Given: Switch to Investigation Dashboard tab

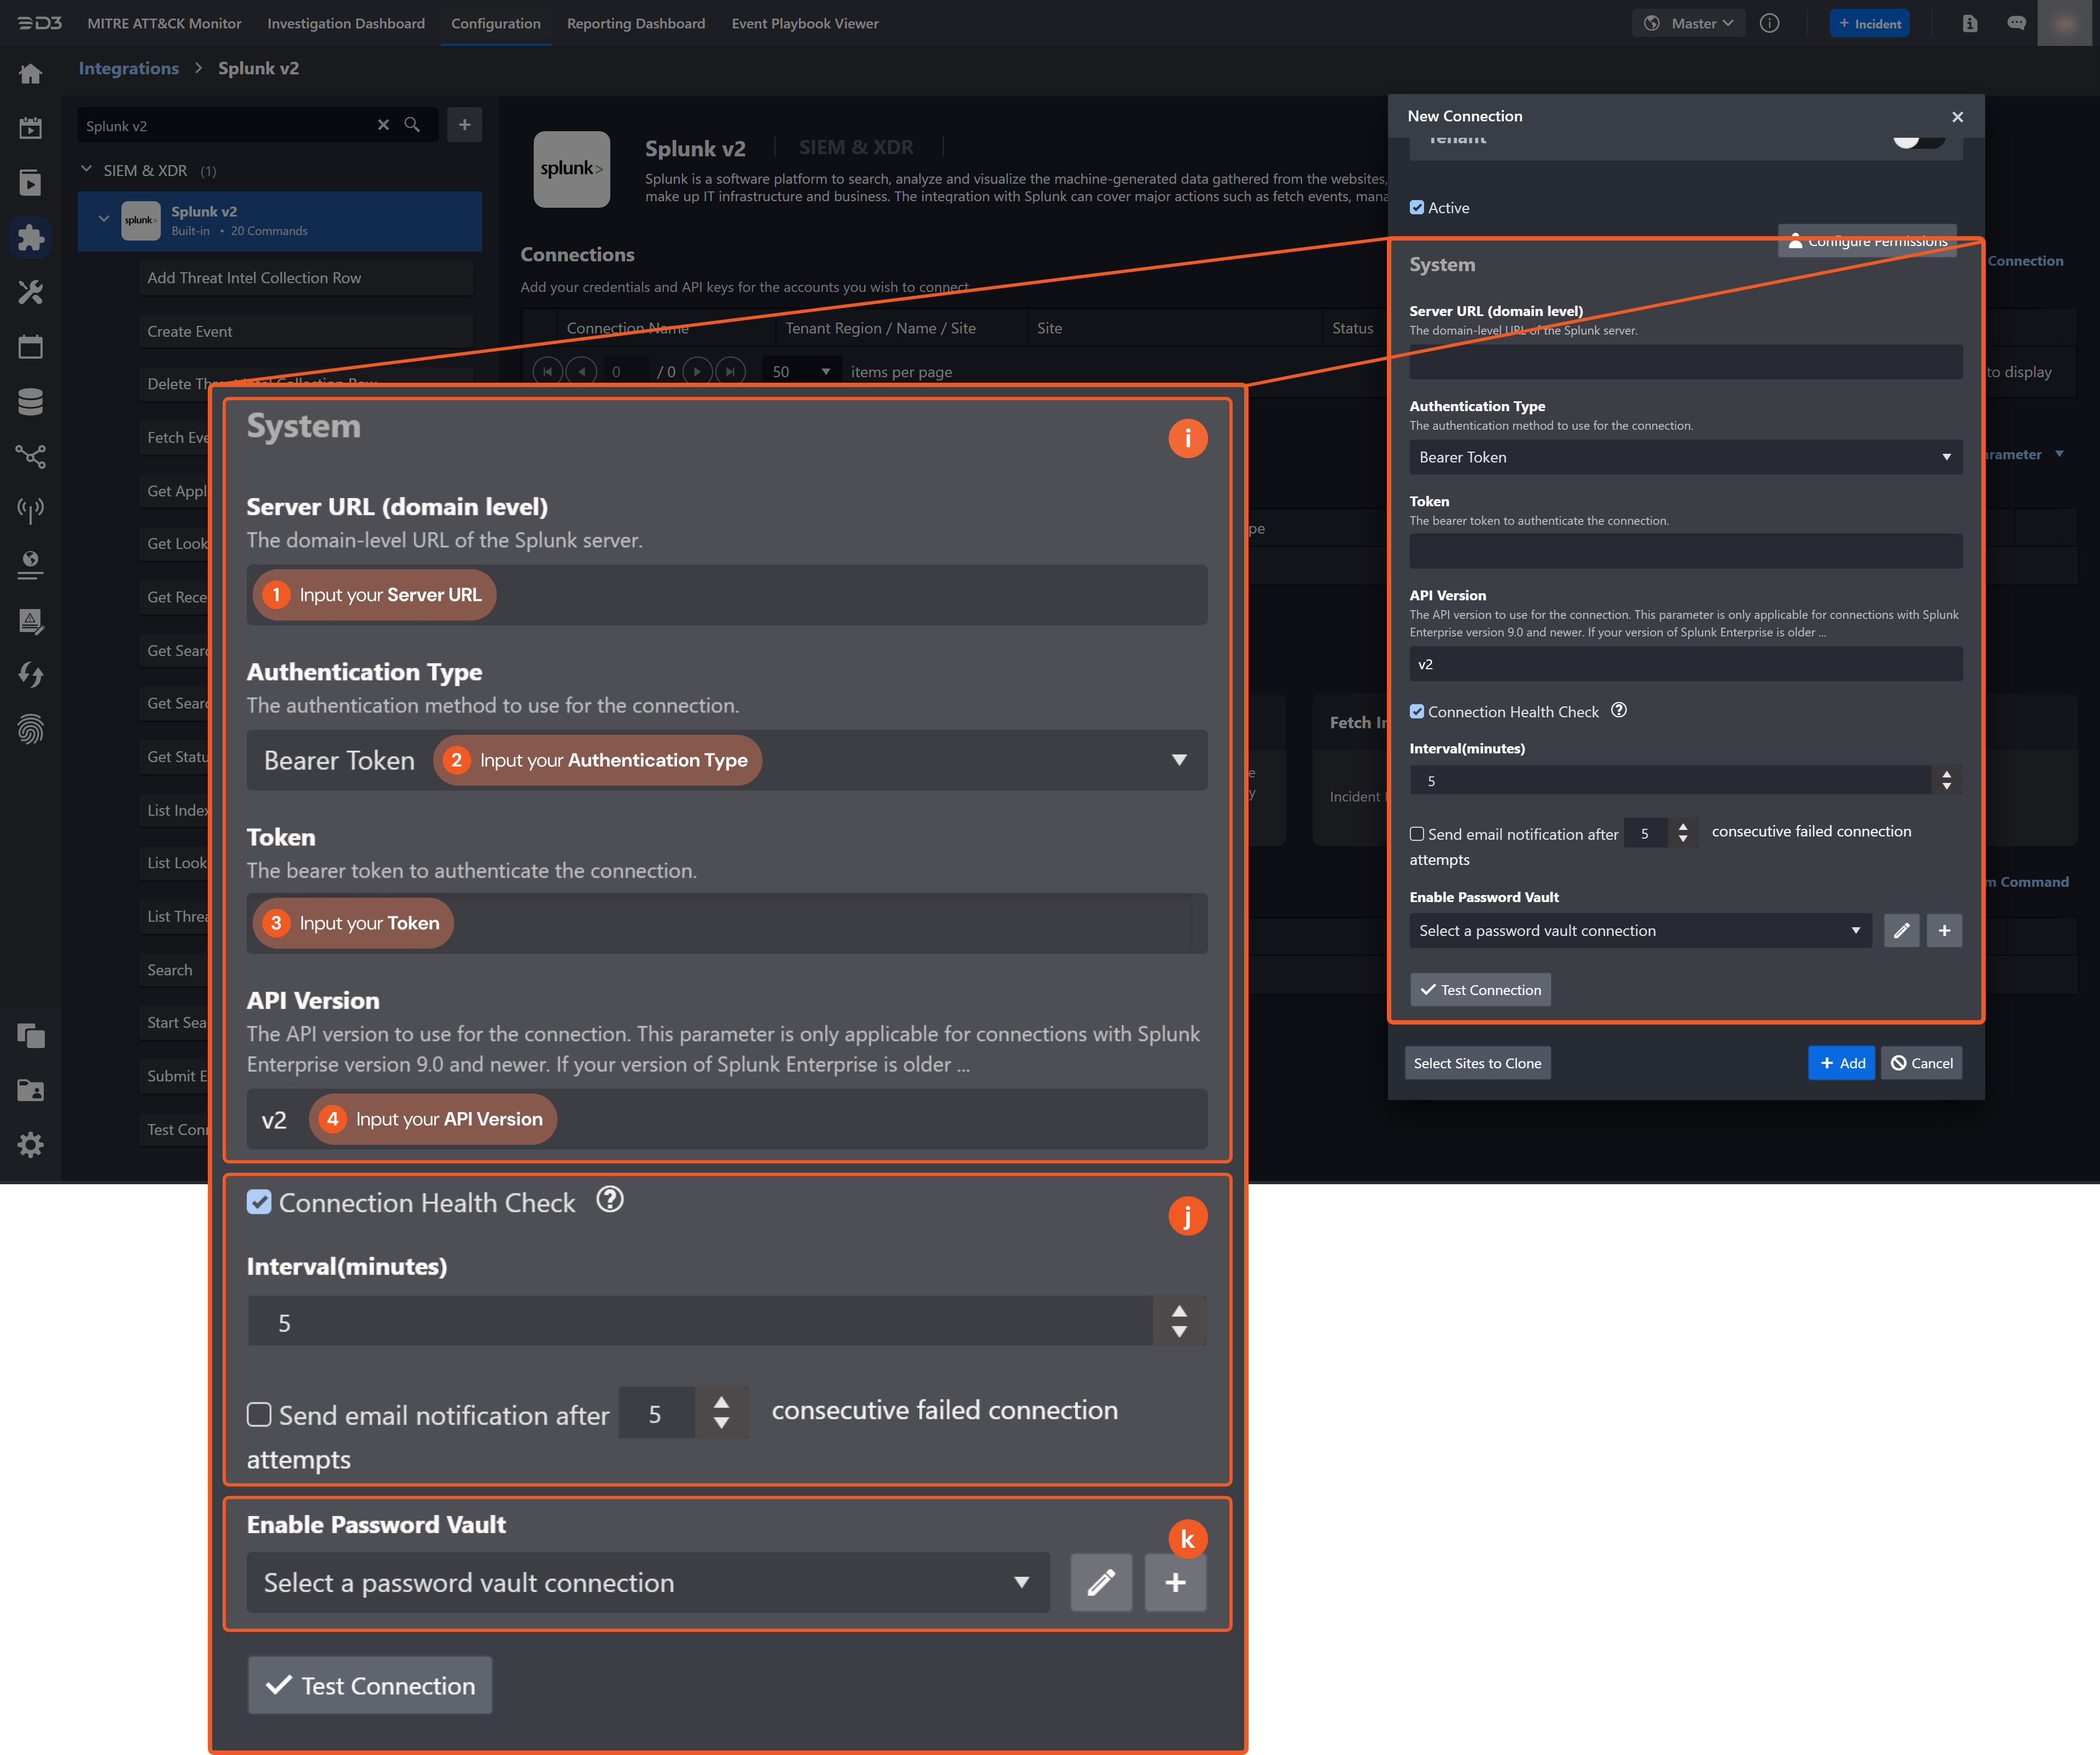Looking at the screenshot, I should (x=346, y=23).
